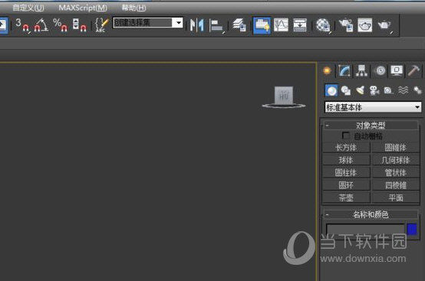Click the 圆柱体 button

click(346, 172)
